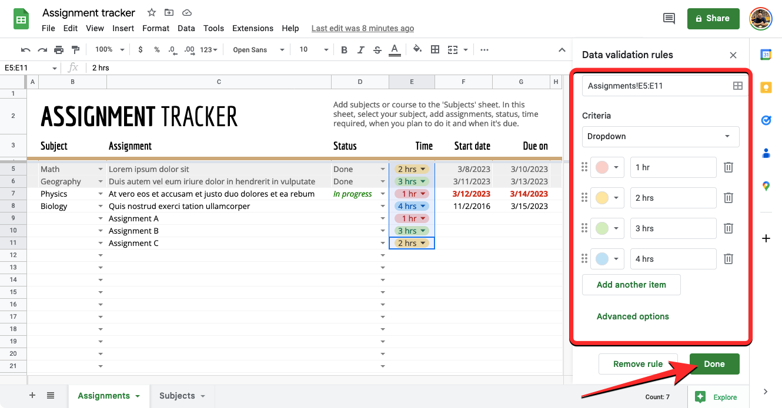Click the green Done button

[x=714, y=364]
